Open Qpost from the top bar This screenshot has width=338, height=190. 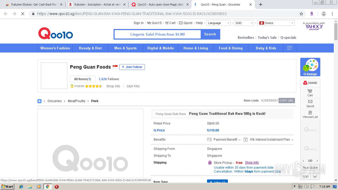pos(186,23)
